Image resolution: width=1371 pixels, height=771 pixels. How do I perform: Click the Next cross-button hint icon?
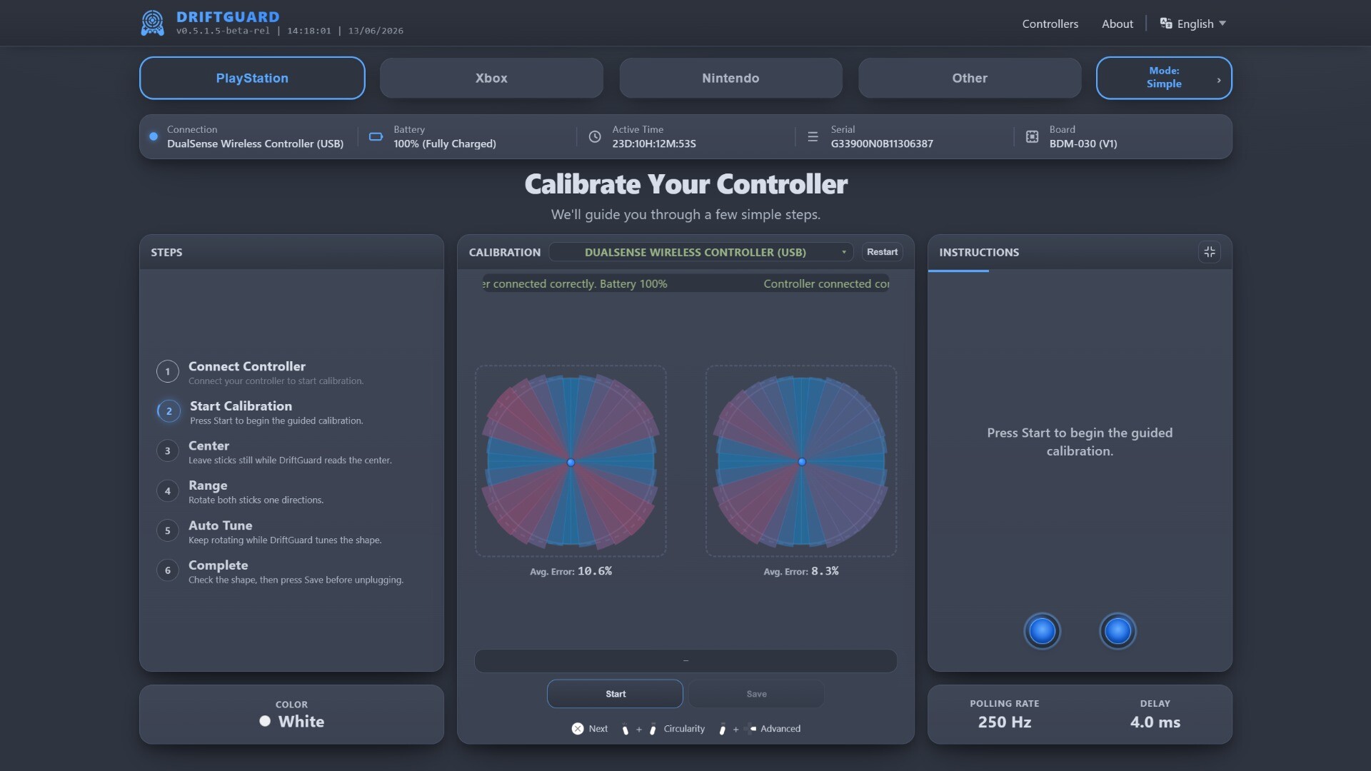click(x=577, y=728)
